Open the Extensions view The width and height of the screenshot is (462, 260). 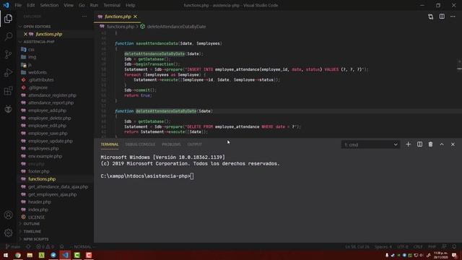pos(8,91)
